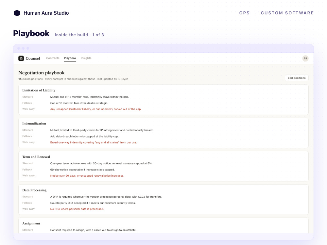327x245 pixels.
Task: Click 'Mutual cap at 12 months' fees' text
Action: tap(89, 97)
